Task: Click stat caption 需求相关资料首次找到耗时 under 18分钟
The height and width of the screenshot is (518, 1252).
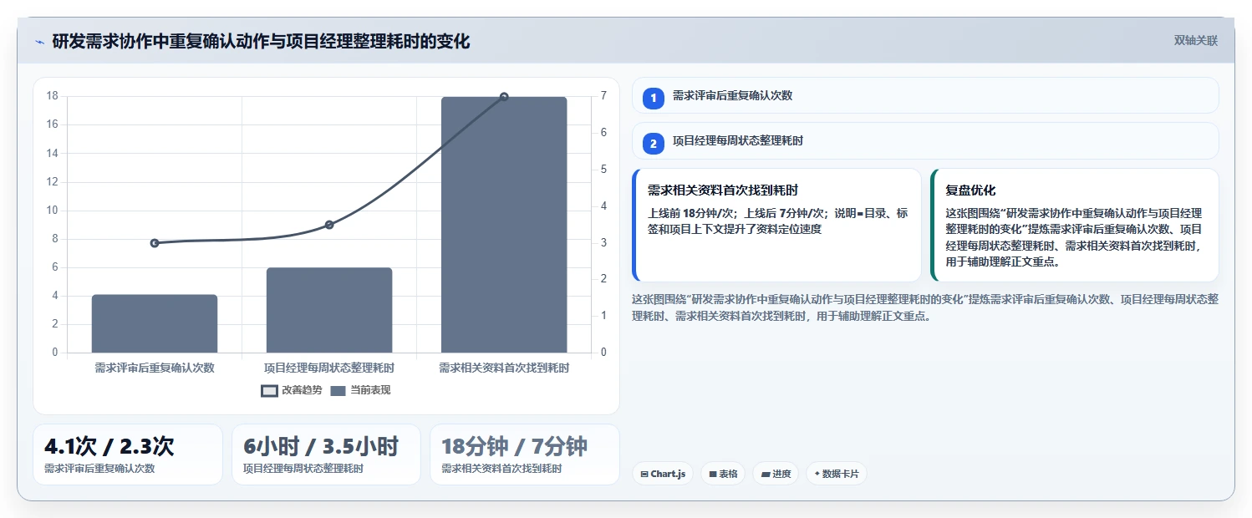Action: coord(501,469)
